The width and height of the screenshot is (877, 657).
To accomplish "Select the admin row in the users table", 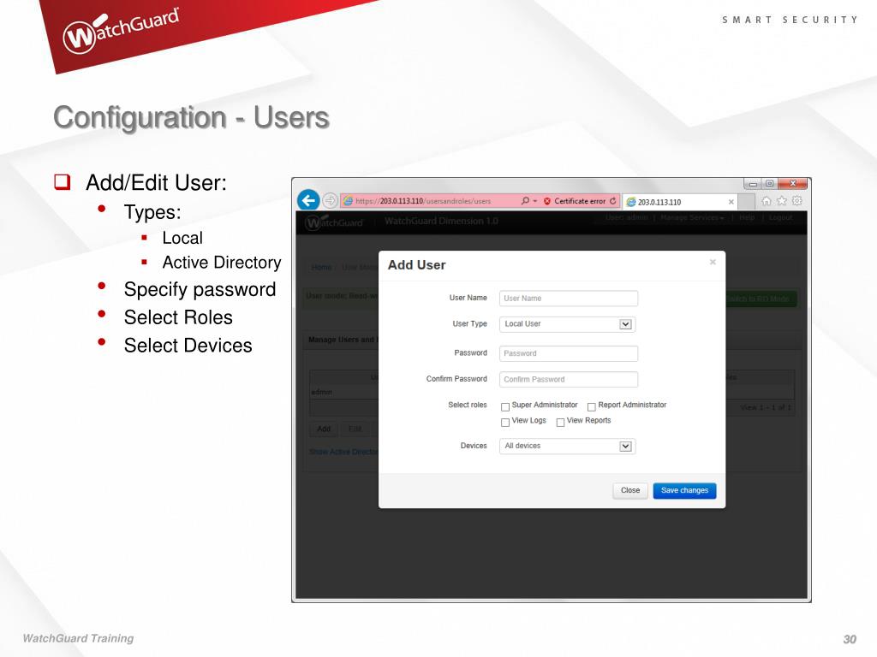I will coord(344,392).
